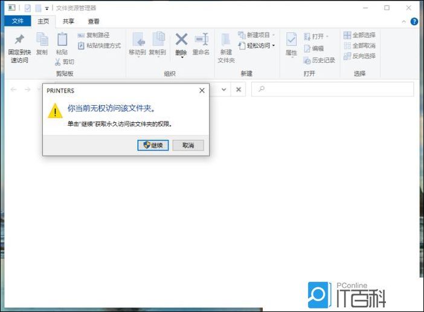
Task: Click the title bar new folder icon
Action: pyautogui.click(x=39, y=8)
